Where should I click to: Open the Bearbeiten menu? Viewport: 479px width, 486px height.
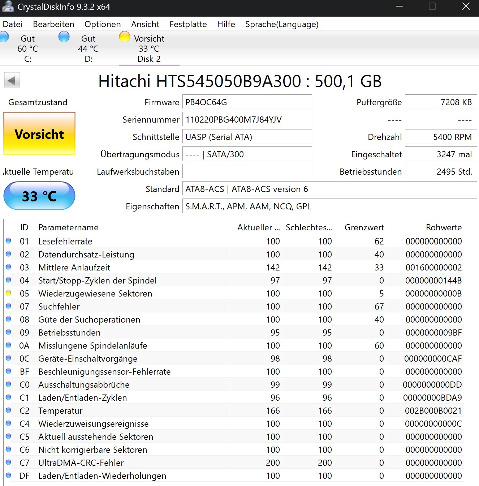[53, 24]
